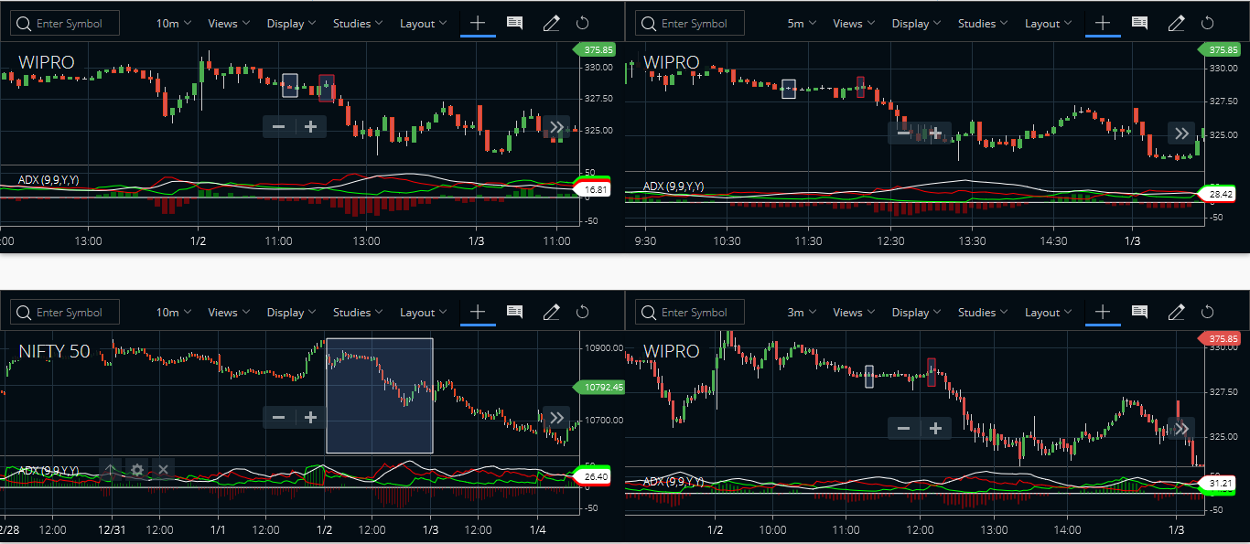The height and width of the screenshot is (544, 1250).
Task: Click the NIFTY 50 chart title
Action: [55, 351]
